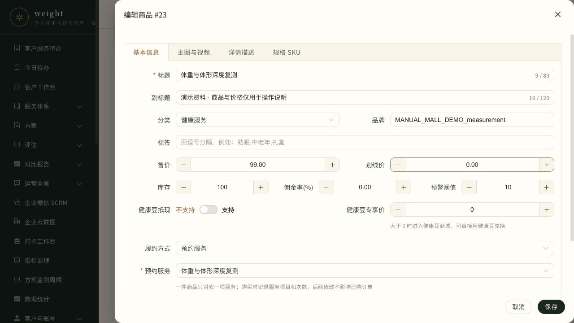The width and height of the screenshot is (574, 323).
Task: Click the 企业云数据 building icon
Action: coord(17,222)
